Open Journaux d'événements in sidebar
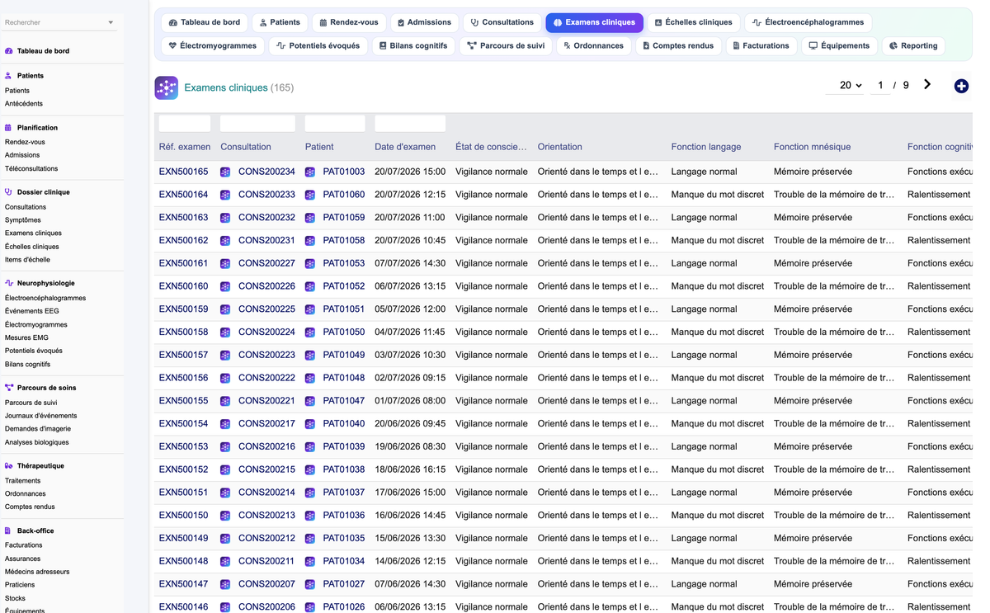The image size is (990, 613). [x=41, y=416]
